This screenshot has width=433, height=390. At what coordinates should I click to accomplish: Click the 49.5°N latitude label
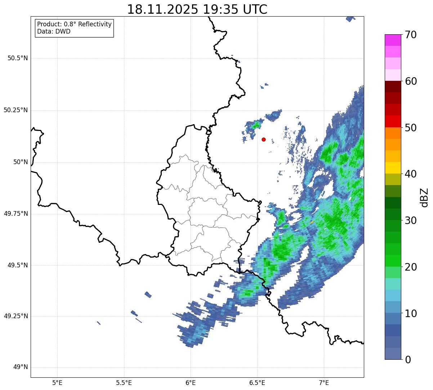pyautogui.click(x=18, y=265)
